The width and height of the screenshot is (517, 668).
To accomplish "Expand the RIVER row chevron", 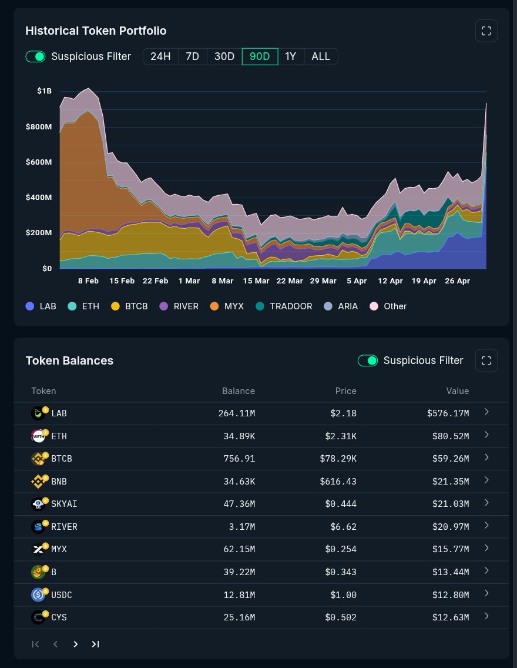I will (x=487, y=525).
